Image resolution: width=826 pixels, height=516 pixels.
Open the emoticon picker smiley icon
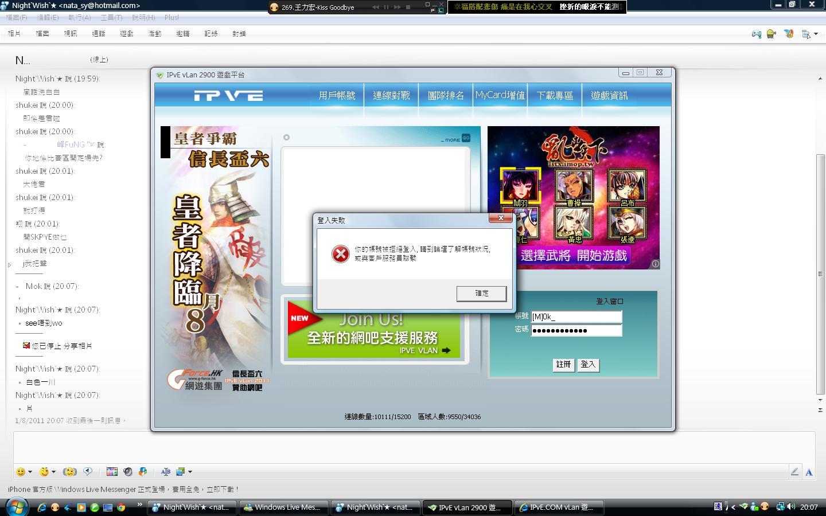point(21,472)
